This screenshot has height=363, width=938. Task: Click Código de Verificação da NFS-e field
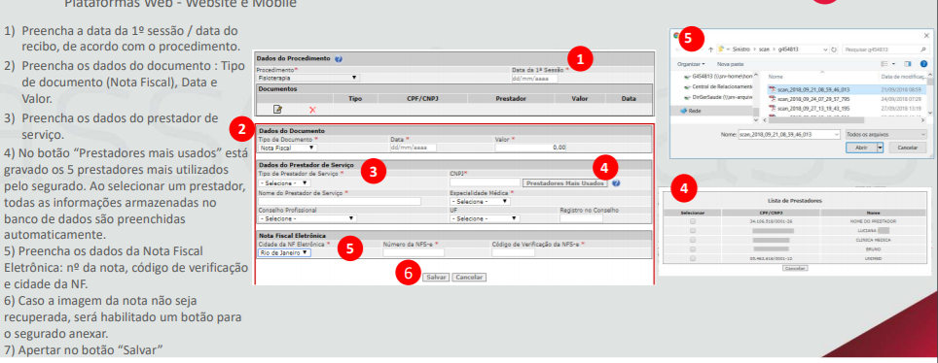513,252
